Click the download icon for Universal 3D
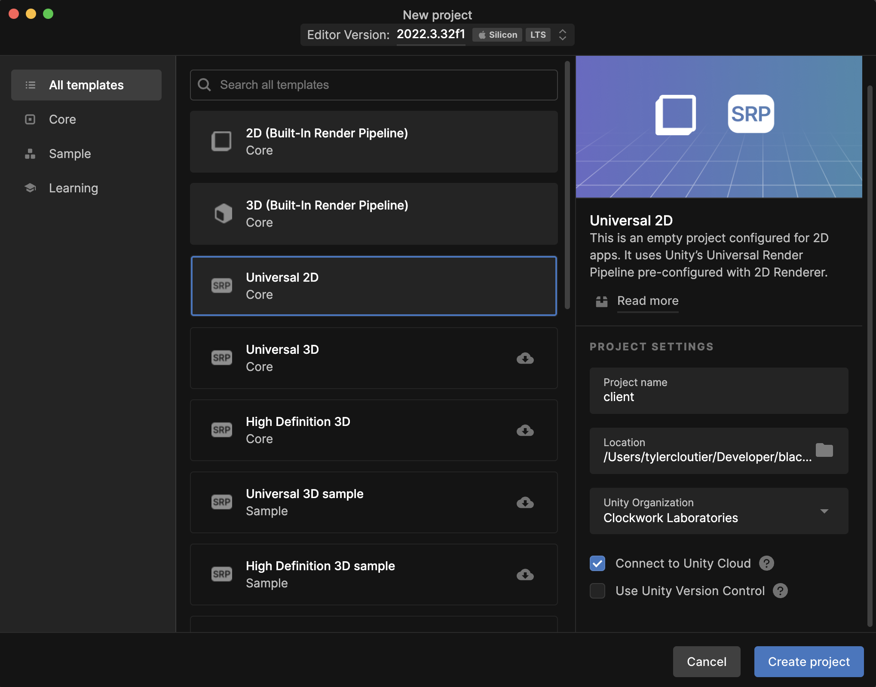This screenshot has height=687, width=876. point(525,358)
